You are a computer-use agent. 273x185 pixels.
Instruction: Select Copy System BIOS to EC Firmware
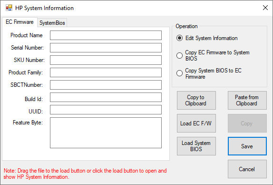pyautogui.click(x=179, y=73)
